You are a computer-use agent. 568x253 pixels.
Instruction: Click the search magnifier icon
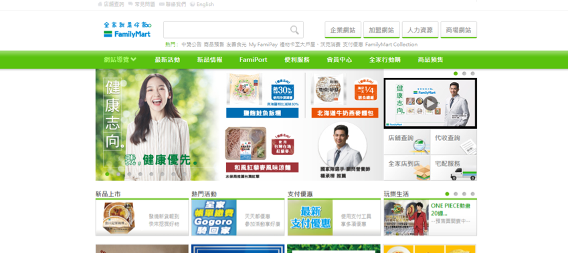(294, 30)
